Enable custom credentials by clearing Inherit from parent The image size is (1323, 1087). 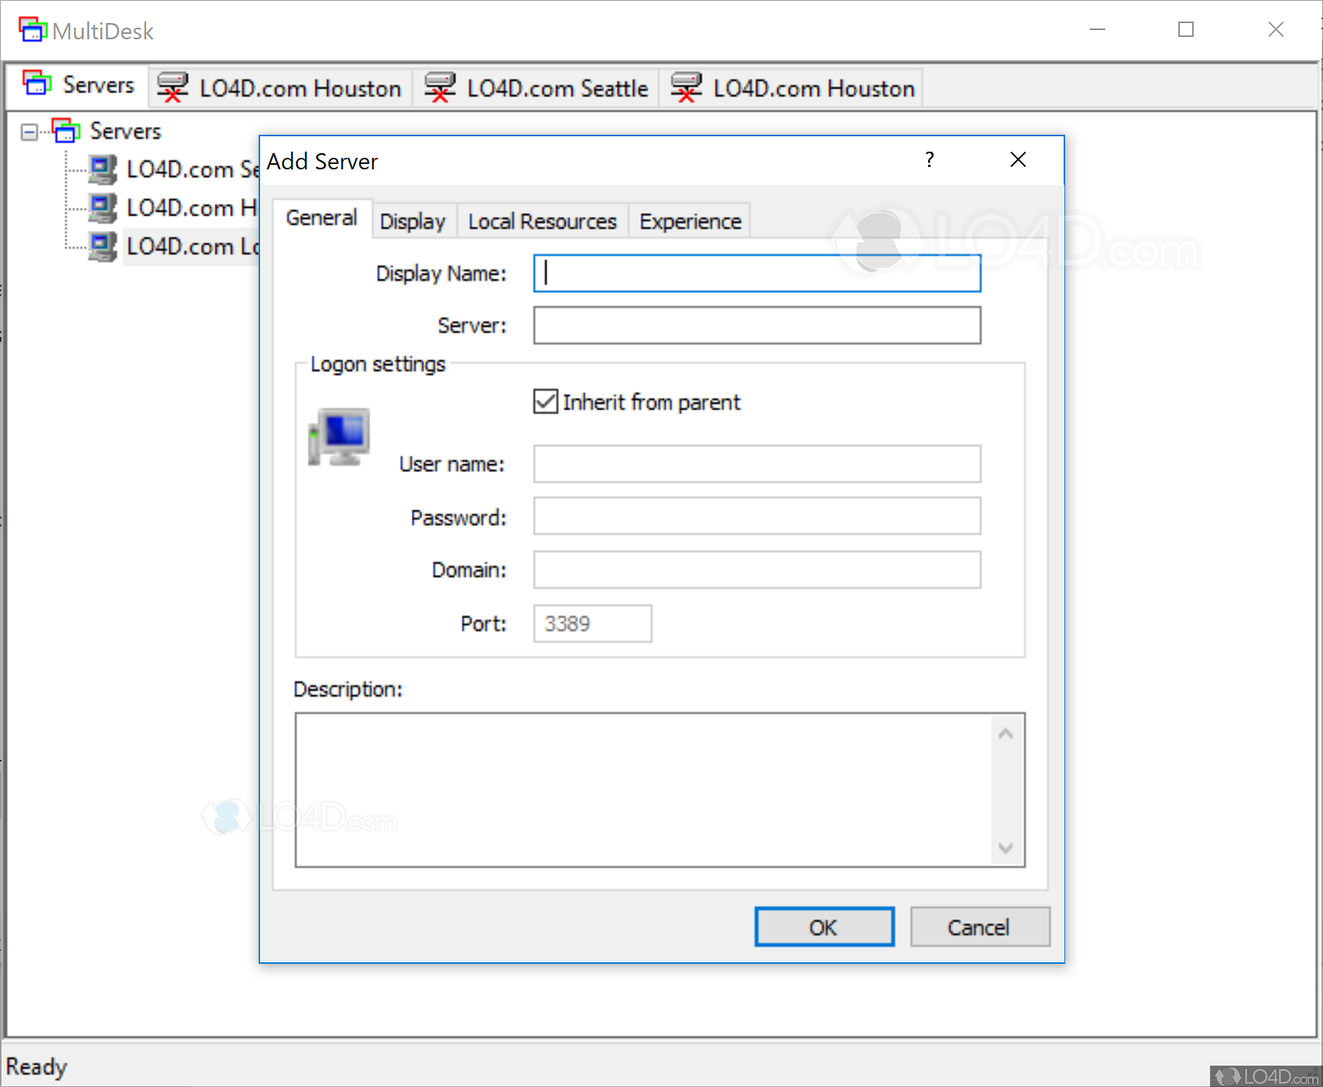[545, 401]
